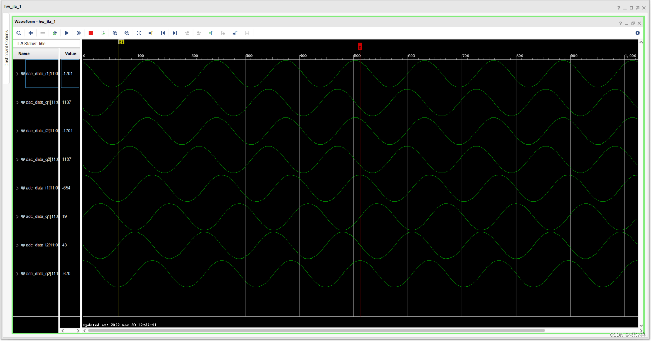Run trigger immediately with double-arrow icon

point(79,33)
